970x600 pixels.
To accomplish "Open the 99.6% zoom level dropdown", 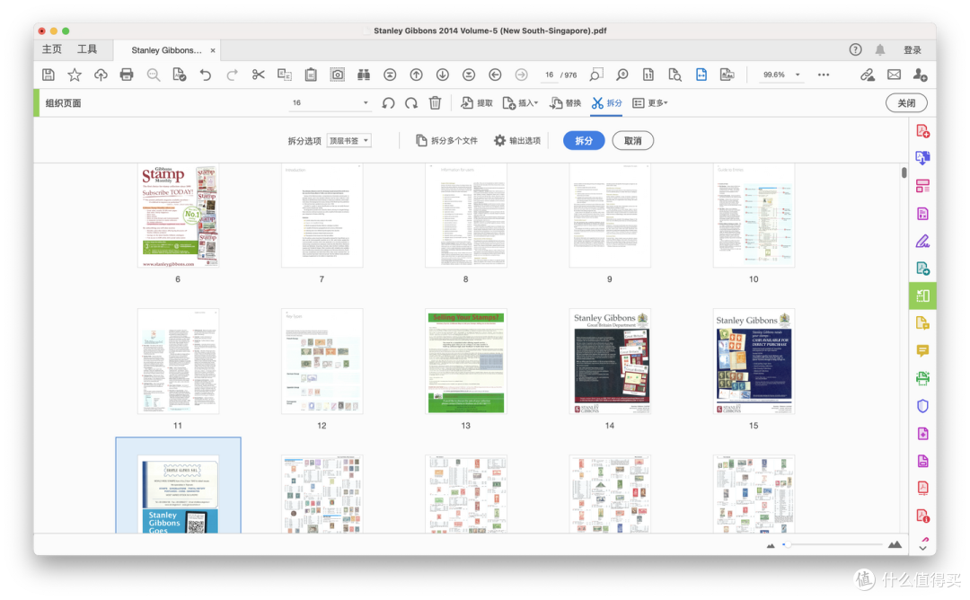I will click(x=780, y=75).
